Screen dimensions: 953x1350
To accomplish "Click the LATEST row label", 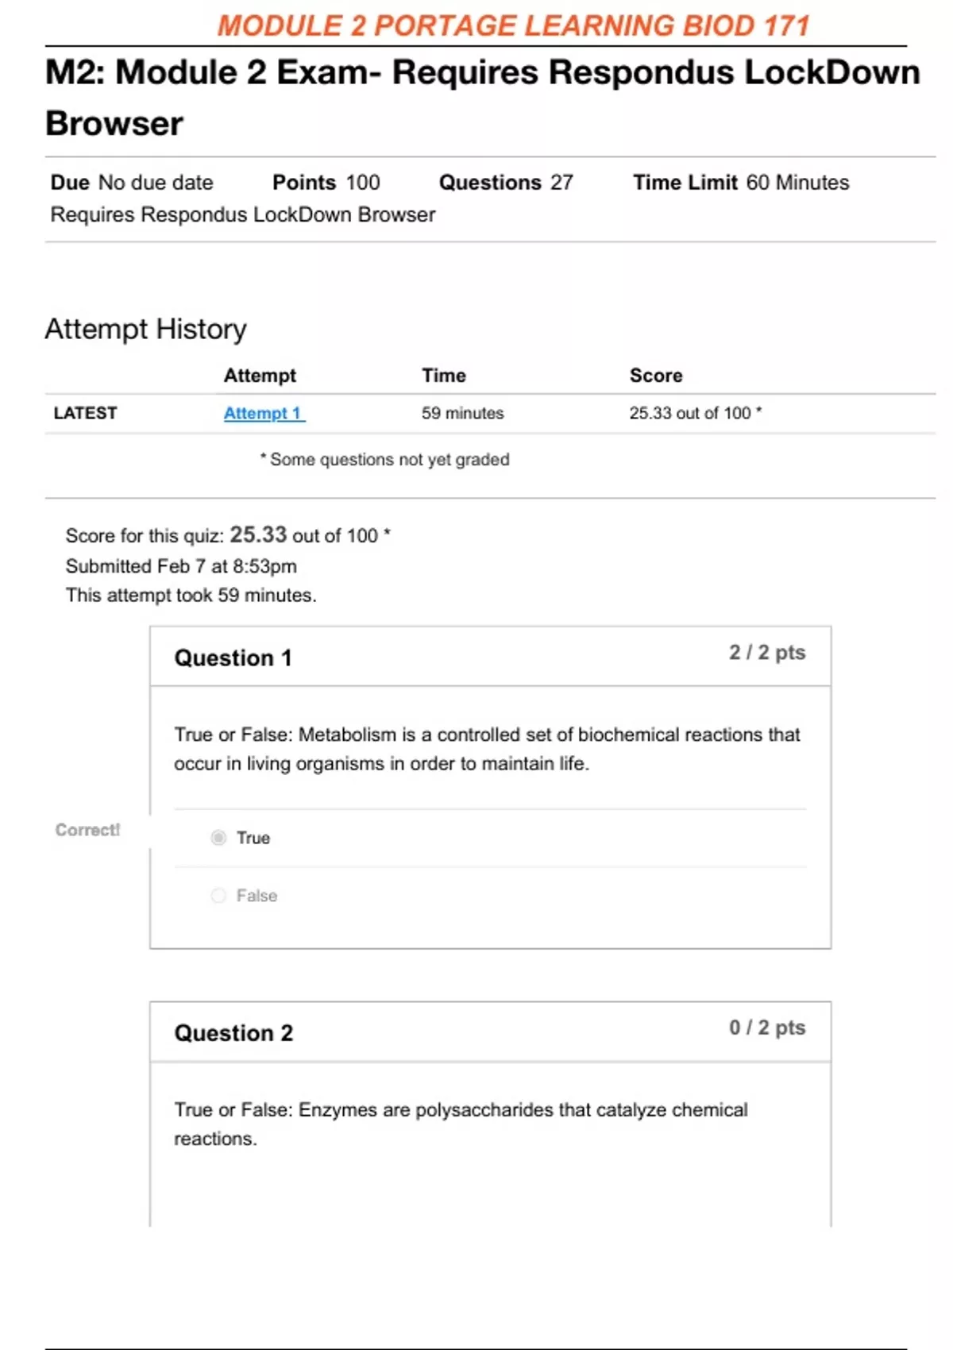I will pos(85,413).
